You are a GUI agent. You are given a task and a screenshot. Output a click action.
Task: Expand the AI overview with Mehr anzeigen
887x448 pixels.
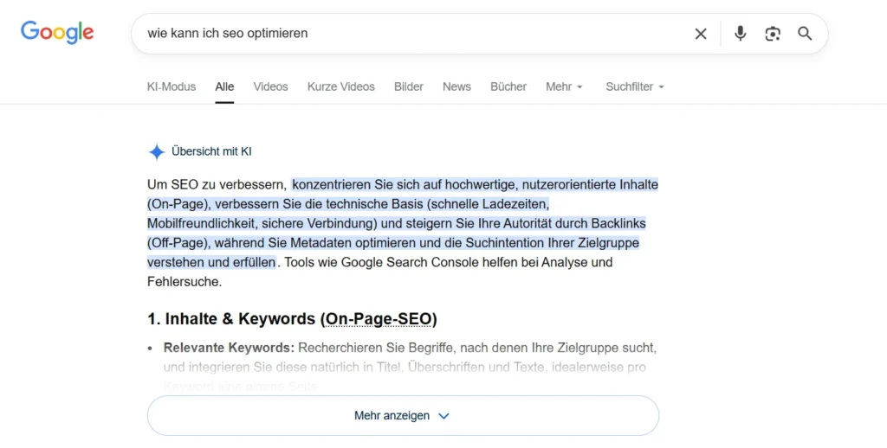coord(403,416)
